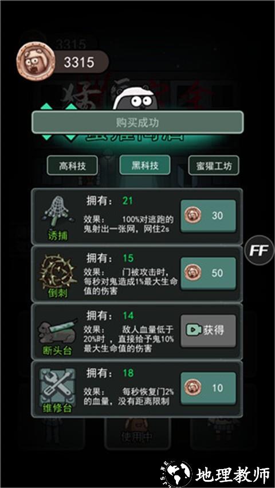Tap the 使用中 character slot below

click(x=137, y=434)
